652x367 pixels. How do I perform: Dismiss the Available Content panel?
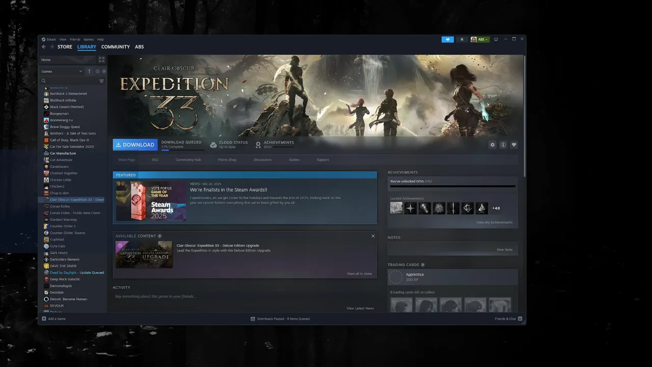(373, 236)
